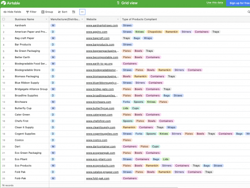Click row number 13

(4, 102)
